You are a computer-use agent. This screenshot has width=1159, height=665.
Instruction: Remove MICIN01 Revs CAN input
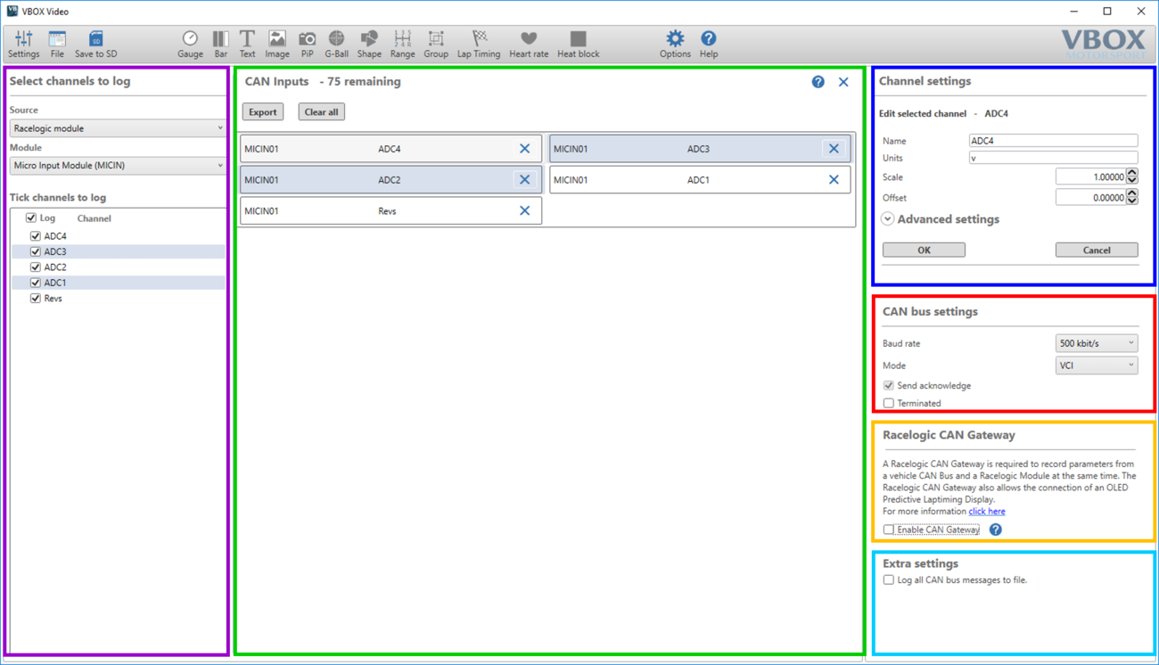(524, 211)
